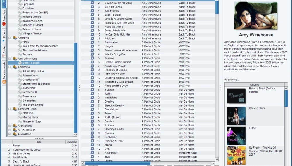This screenshot has height=166, width=292.
Task: Open the So Fresh compilation cover thumbnail
Action: point(236,156)
